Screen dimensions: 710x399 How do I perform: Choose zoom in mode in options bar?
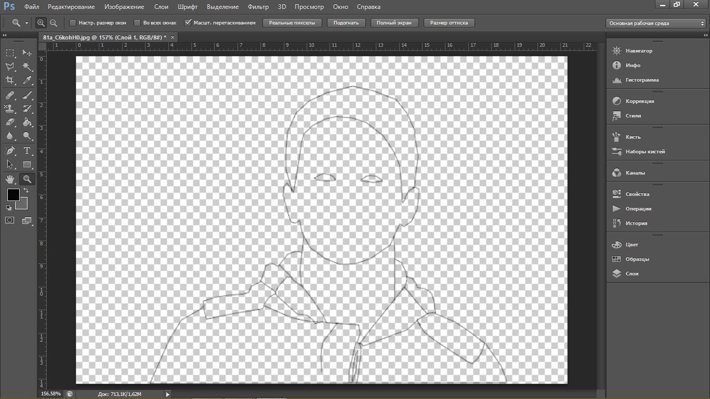pos(41,23)
